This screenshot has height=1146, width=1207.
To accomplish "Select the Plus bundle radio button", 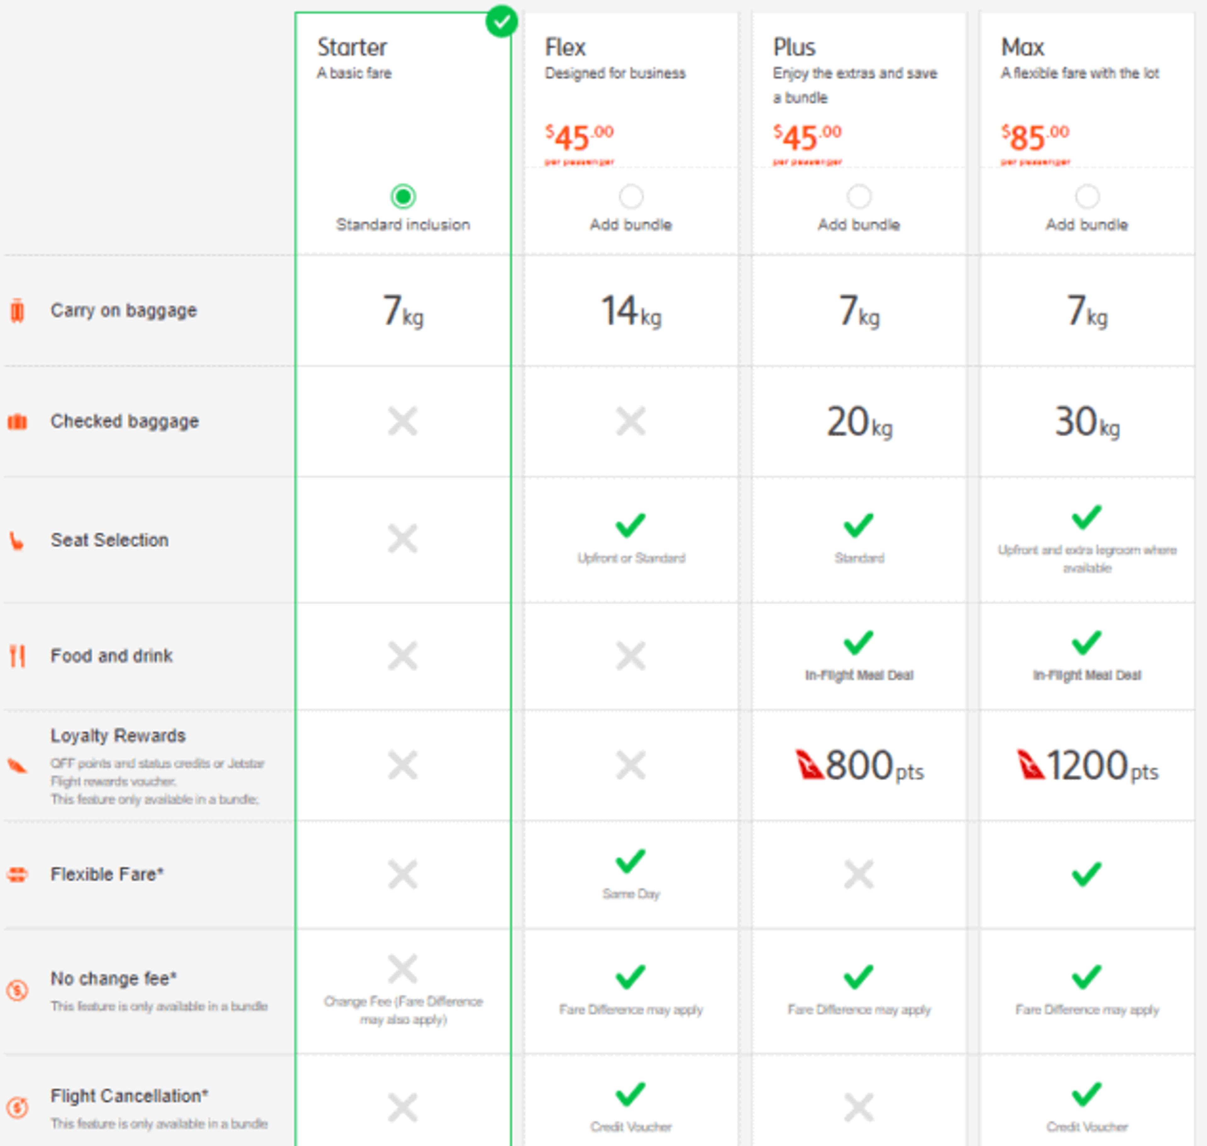I will coord(859,197).
